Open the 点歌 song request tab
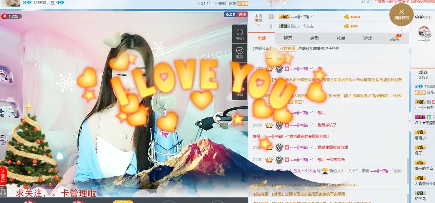The width and height of the screenshot is (435, 203). click(314, 38)
